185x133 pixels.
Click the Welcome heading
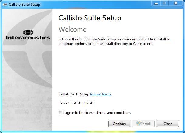click(x=72, y=29)
